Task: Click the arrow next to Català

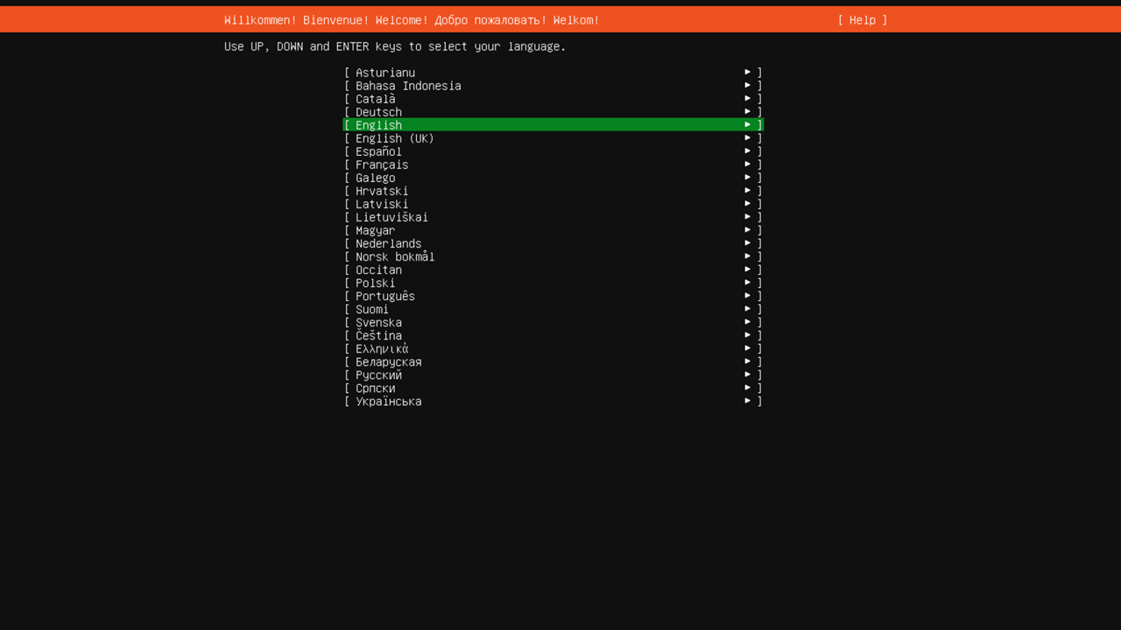Action: coord(748,99)
